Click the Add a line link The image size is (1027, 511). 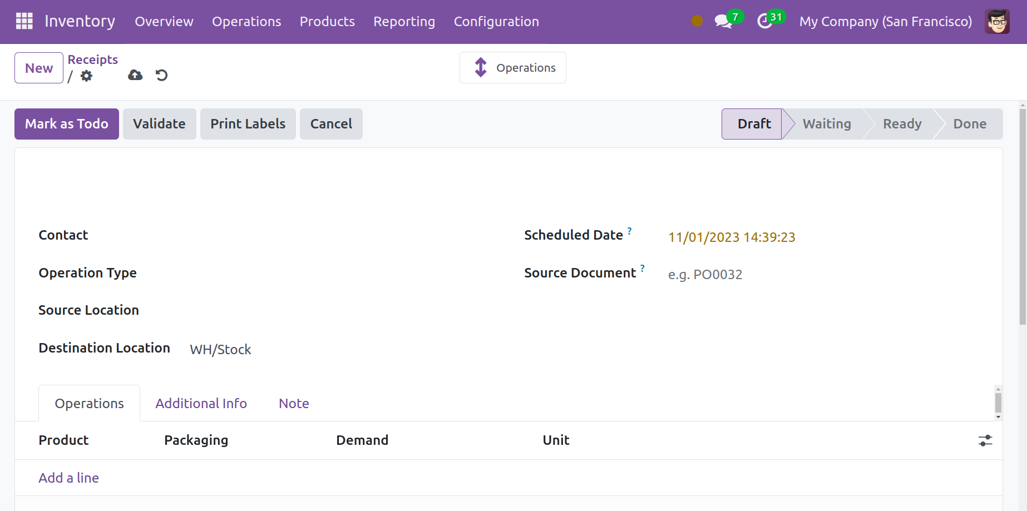(x=68, y=478)
